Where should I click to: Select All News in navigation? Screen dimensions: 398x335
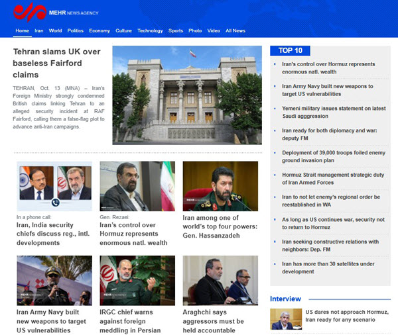[235, 30]
